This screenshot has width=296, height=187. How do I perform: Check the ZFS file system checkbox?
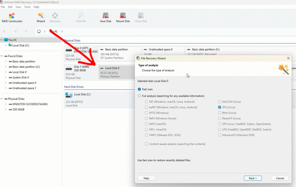click(219, 124)
